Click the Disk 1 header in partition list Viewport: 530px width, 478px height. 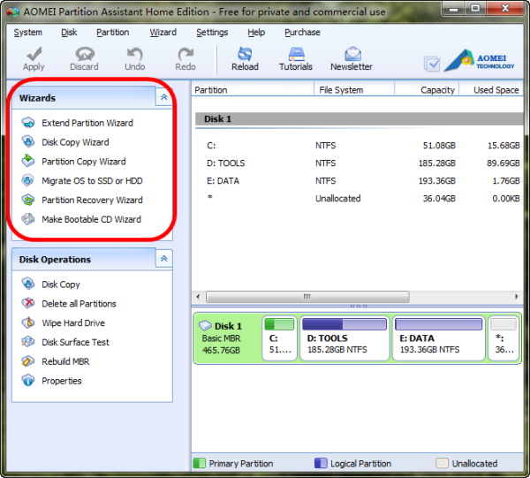point(360,119)
